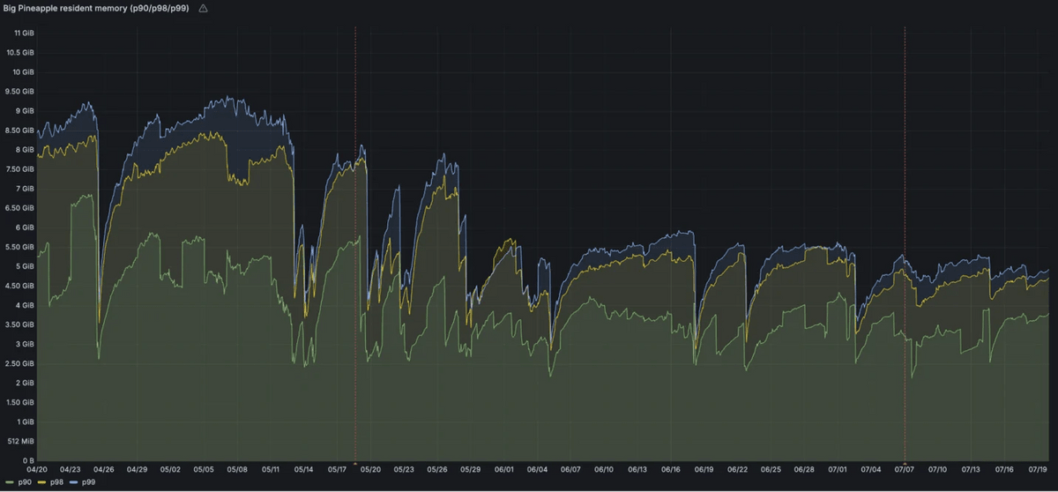Click the 04/20 start date on the time axis
Image resolution: width=1058 pixels, height=492 pixels.
(x=37, y=470)
